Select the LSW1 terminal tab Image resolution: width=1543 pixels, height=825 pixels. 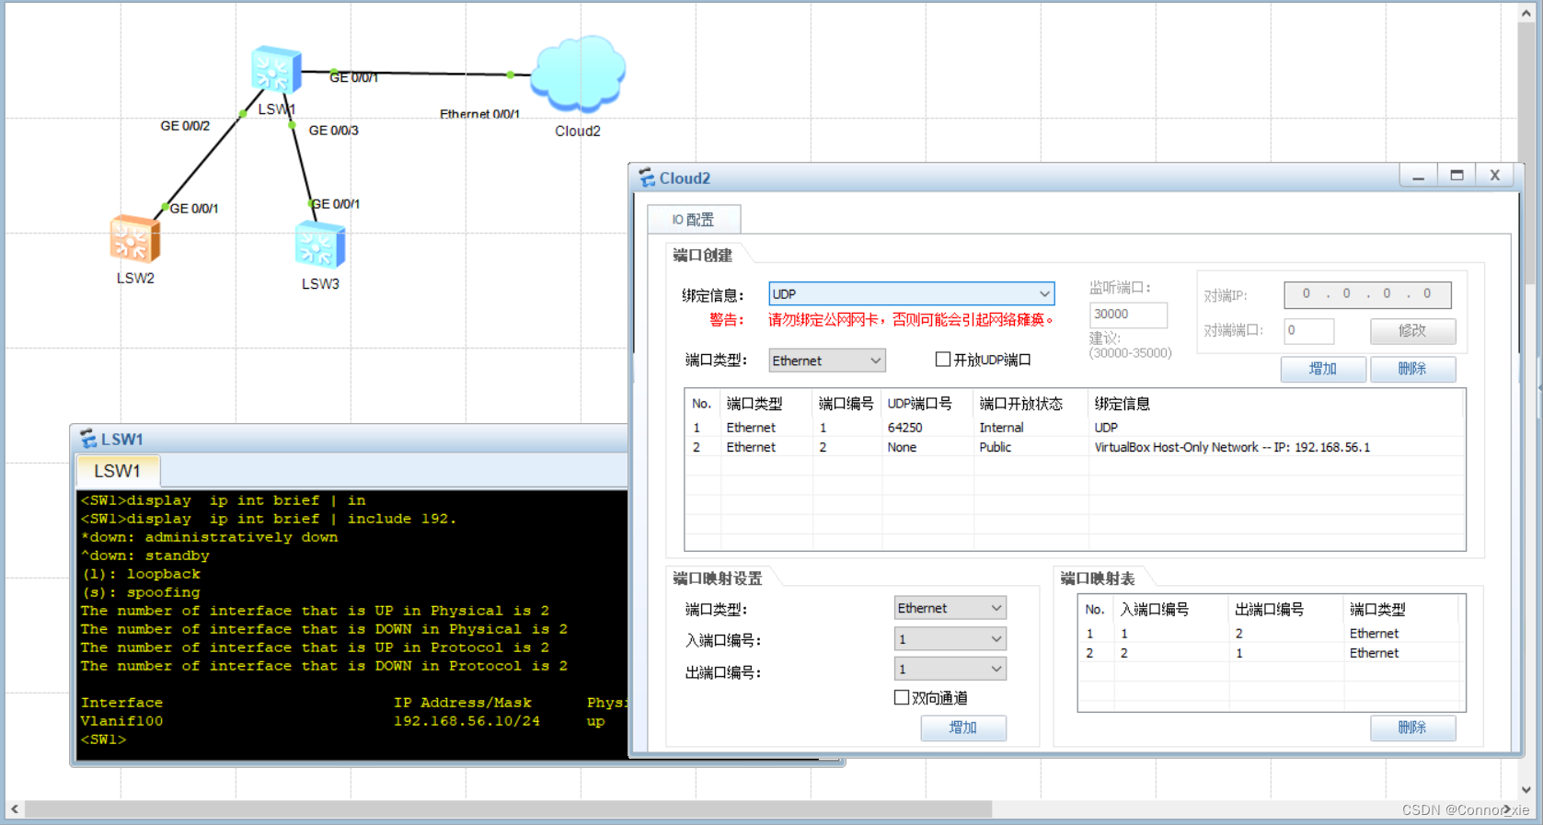[x=118, y=471]
